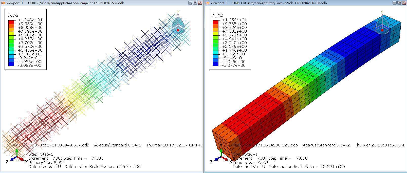407x173 pixels.
Task: Click legend value +7.096e+00
Action: 30,31
